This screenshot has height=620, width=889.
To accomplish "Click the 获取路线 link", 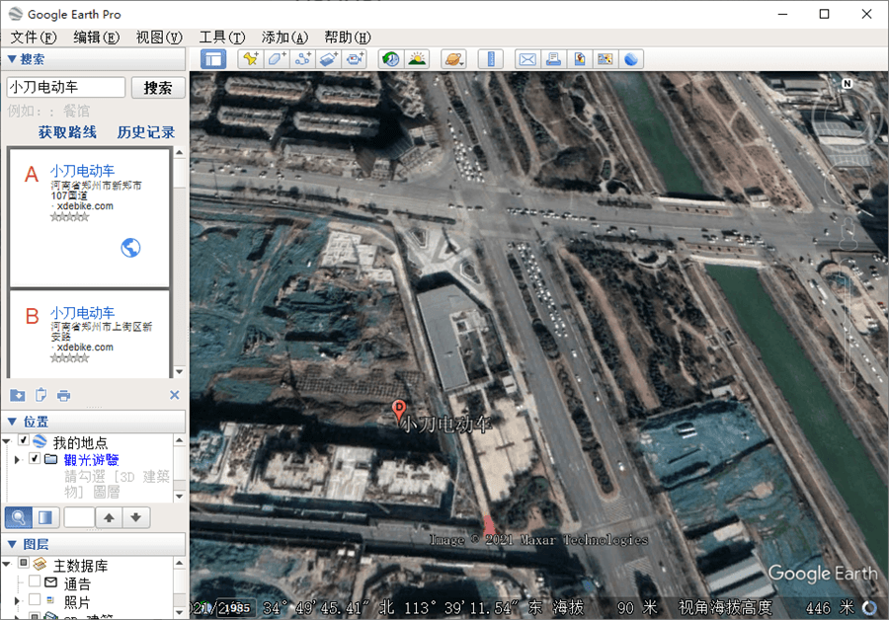I will click(x=67, y=132).
